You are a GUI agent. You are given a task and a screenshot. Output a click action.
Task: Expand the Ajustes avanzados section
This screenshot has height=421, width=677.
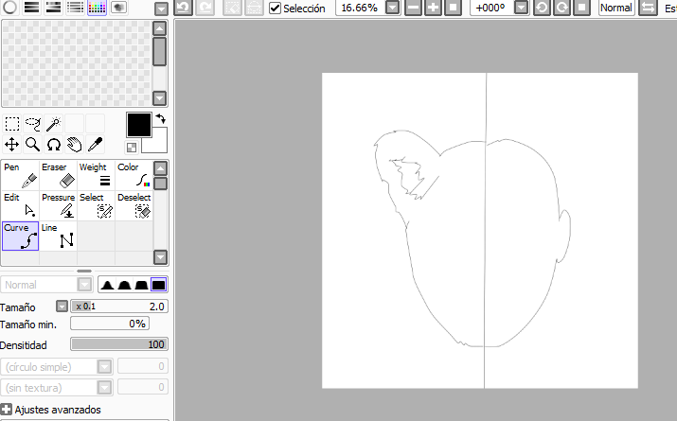click(x=6, y=409)
